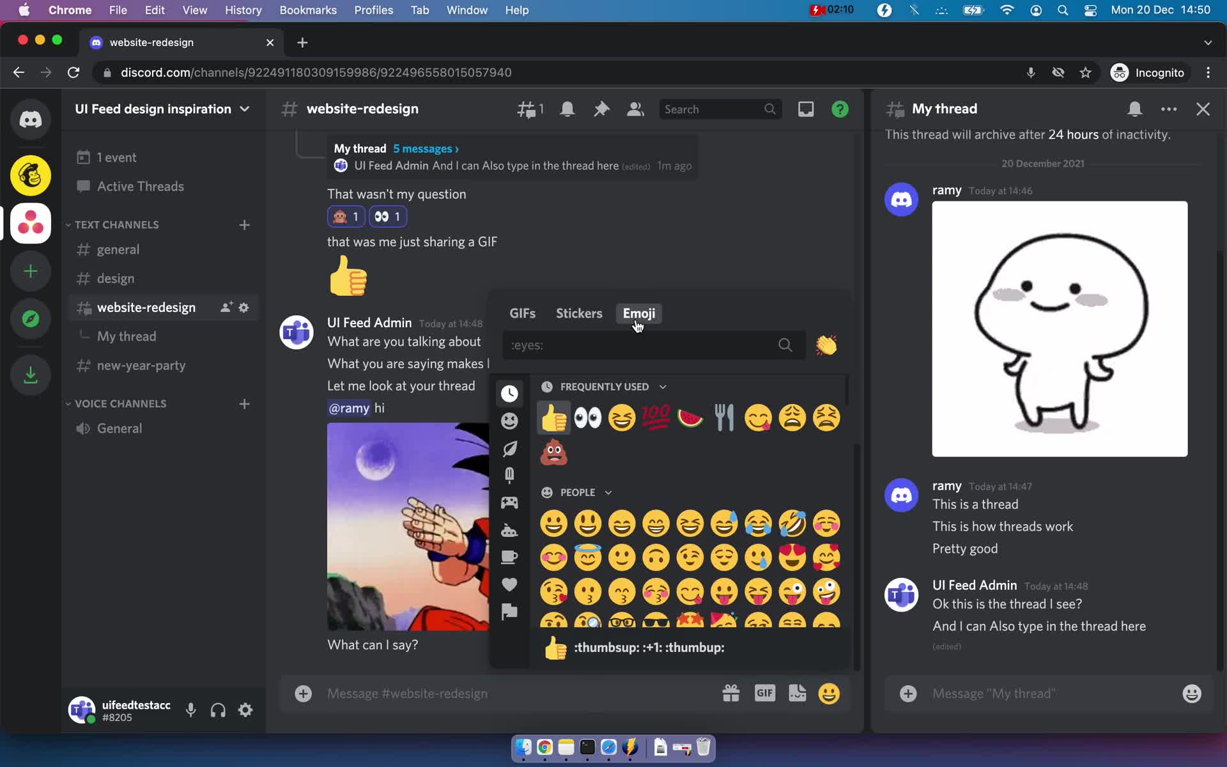Close the My thread panel
This screenshot has width=1227, height=767.
(1203, 109)
